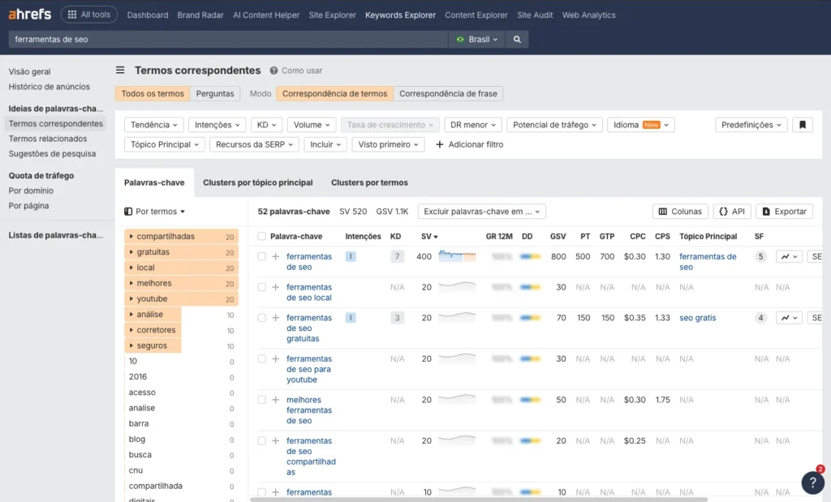Click the ahrefs logo
Viewport: 831px width, 502px height.
coord(30,15)
